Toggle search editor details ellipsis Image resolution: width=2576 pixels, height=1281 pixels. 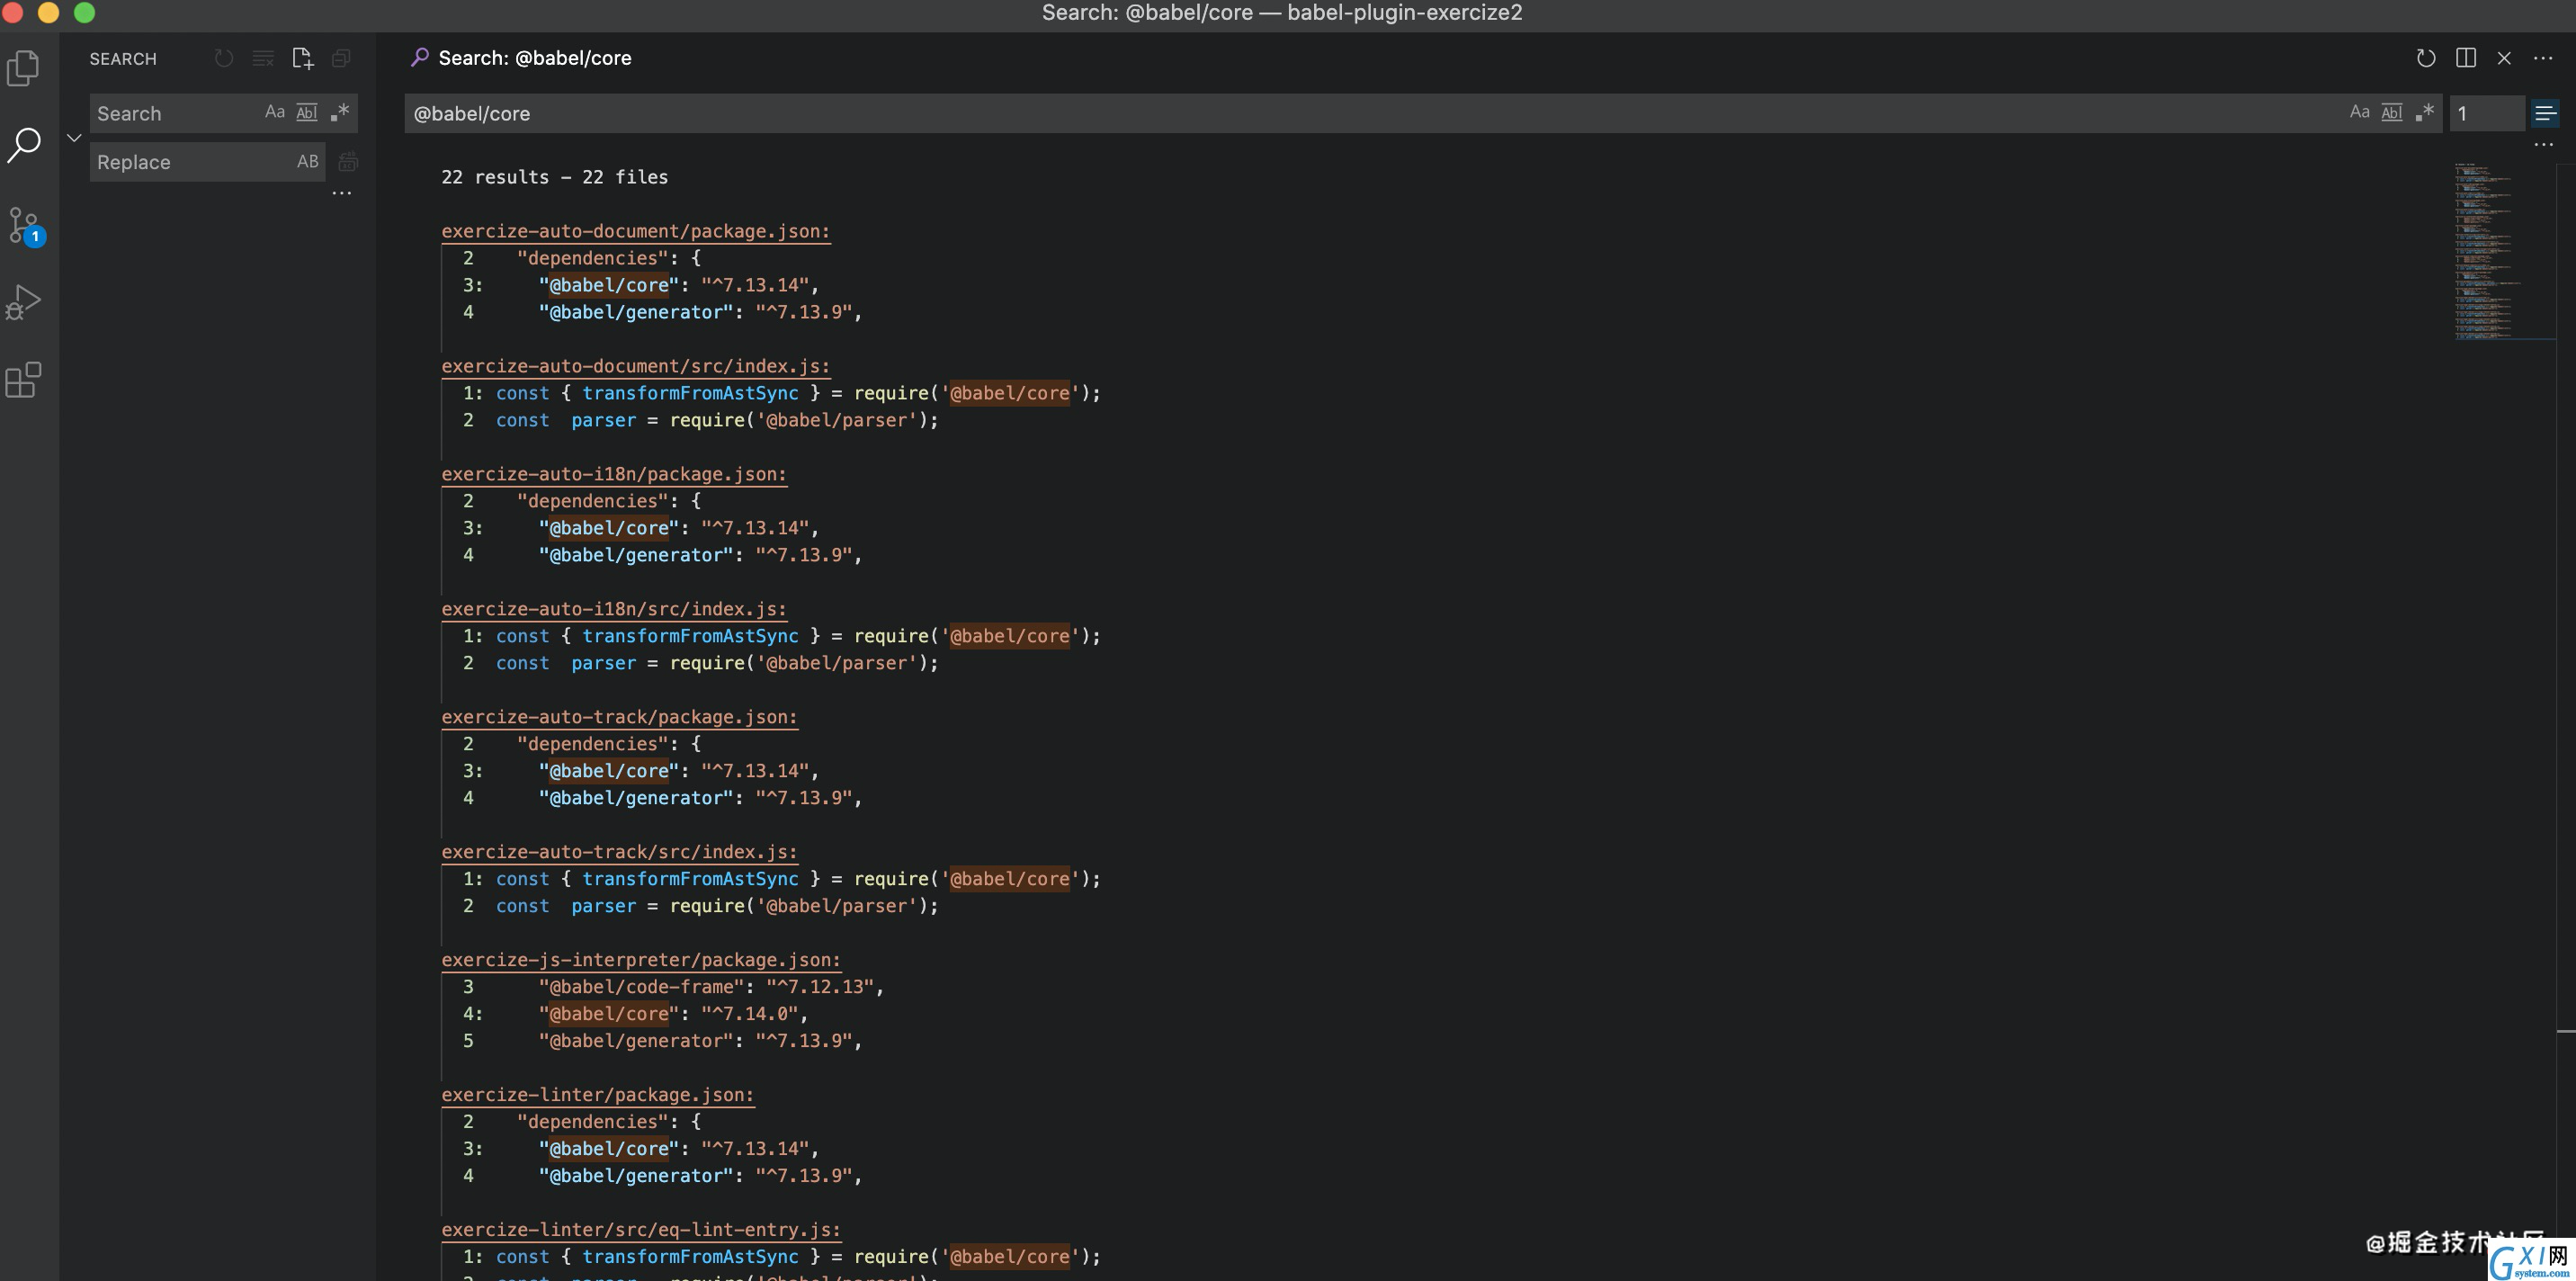coord(2544,146)
